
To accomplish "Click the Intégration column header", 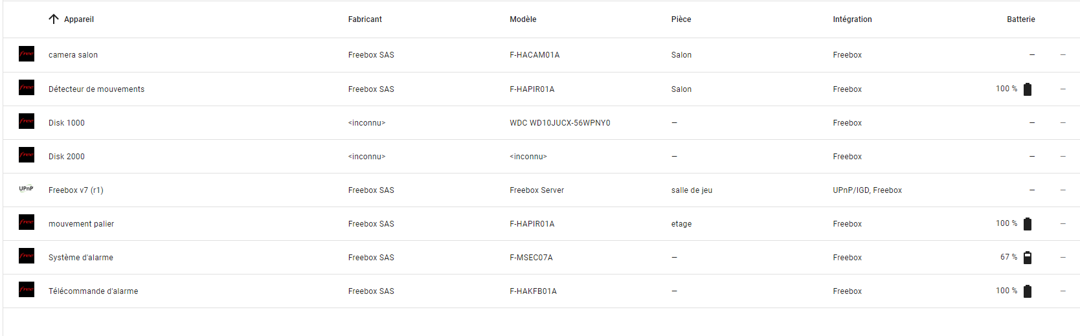I will (852, 19).
